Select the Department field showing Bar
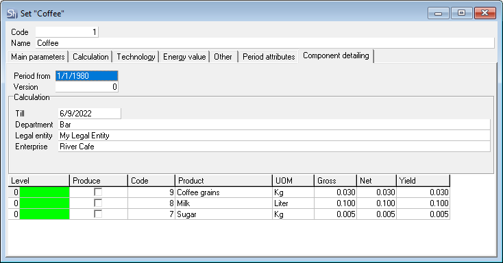This screenshot has width=503, height=263. pyautogui.click(x=274, y=125)
